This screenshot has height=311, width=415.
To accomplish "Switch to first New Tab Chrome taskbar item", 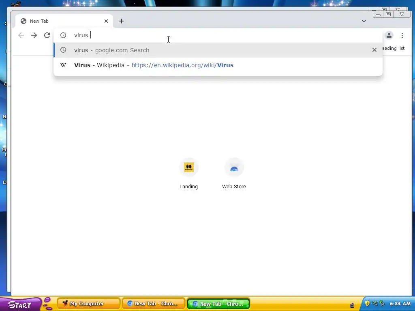I will (x=154, y=304).
